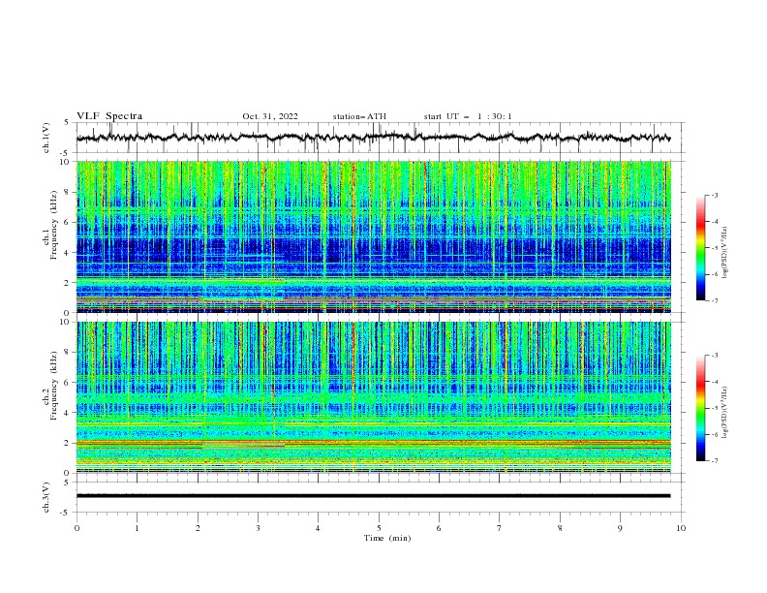Image resolution: width=767 pixels, height=593 pixels.
Task: Click time axis tick label "7"
Action: pos(500,528)
